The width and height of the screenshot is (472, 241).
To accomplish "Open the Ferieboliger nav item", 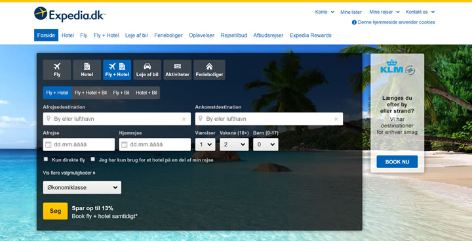I will tap(168, 35).
